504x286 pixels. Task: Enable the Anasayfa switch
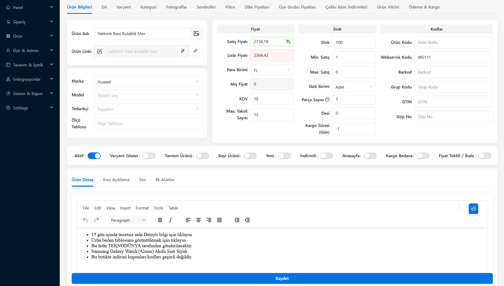pyautogui.click(x=370, y=156)
